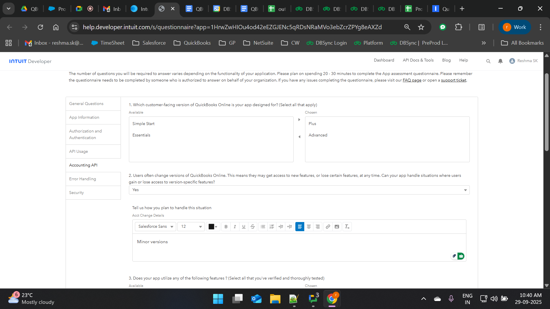This screenshot has height=309, width=550.
Task: Insert an image into editor
Action: tap(337, 227)
